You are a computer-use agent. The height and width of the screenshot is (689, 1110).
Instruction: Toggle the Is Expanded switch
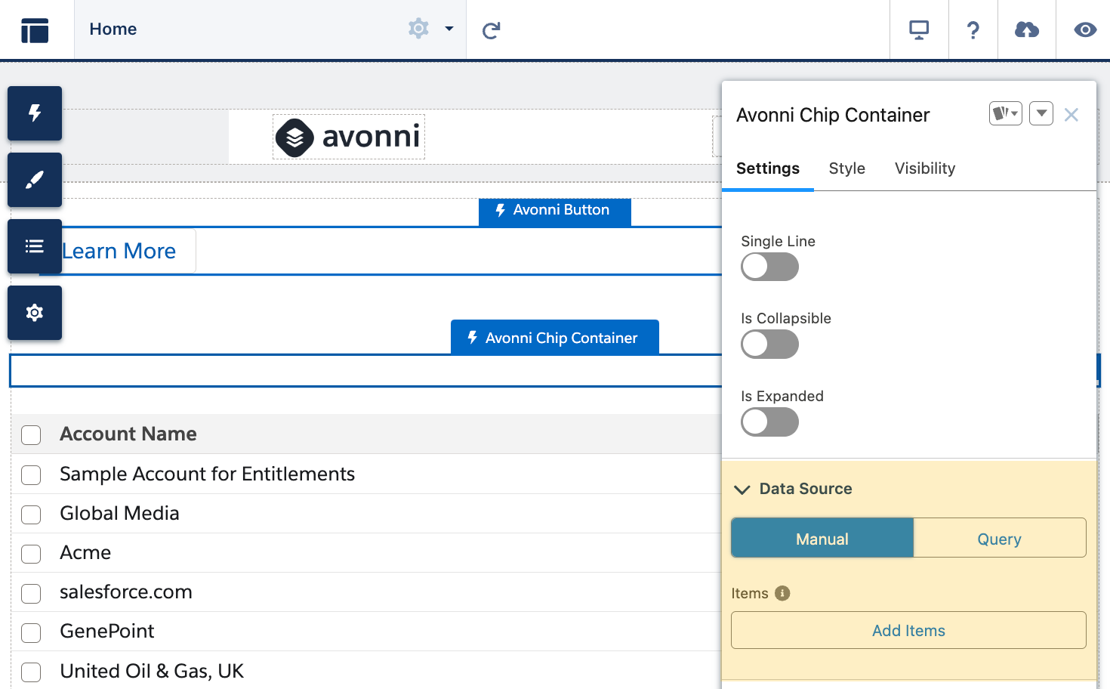[x=769, y=422]
